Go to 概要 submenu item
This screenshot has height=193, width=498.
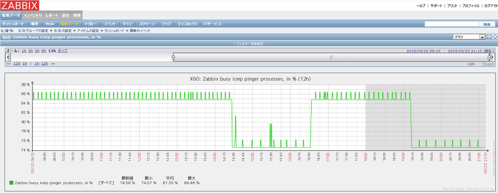coord(34,24)
